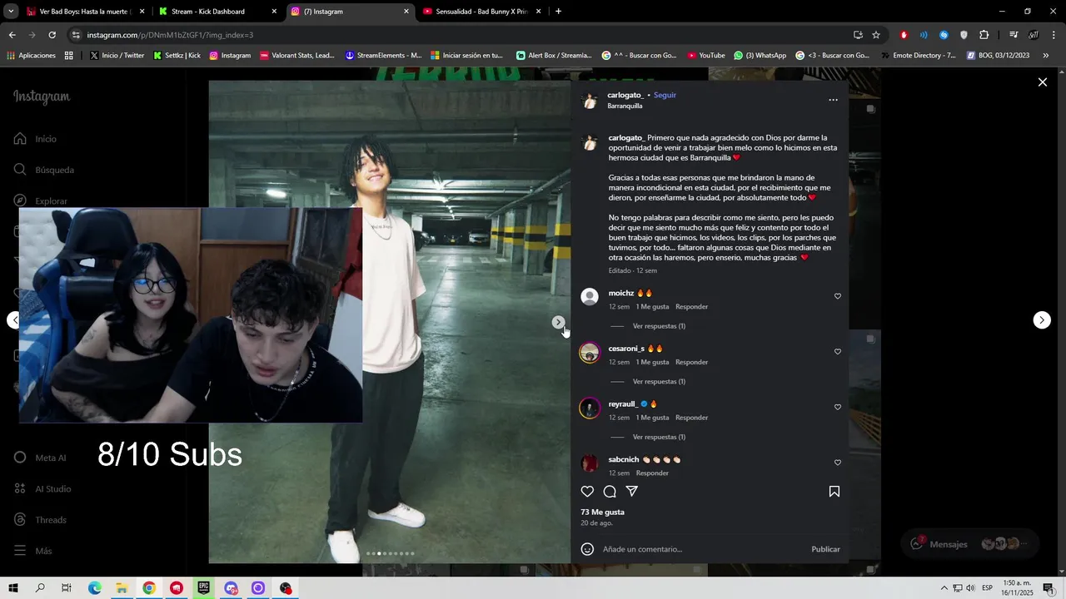View the '73 Me gusta' likes list
Screen dimensions: 1066x599
(x=602, y=512)
